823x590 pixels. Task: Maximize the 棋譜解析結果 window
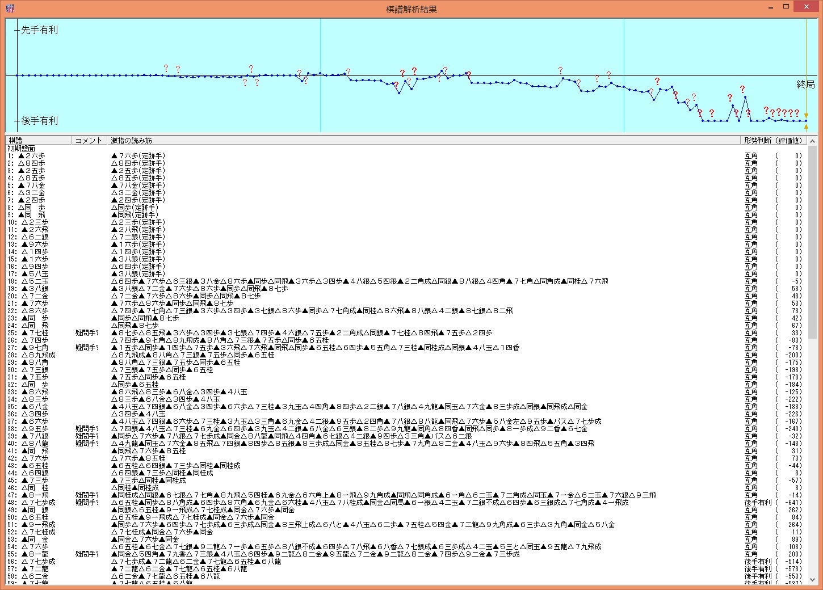coord(786,7)
